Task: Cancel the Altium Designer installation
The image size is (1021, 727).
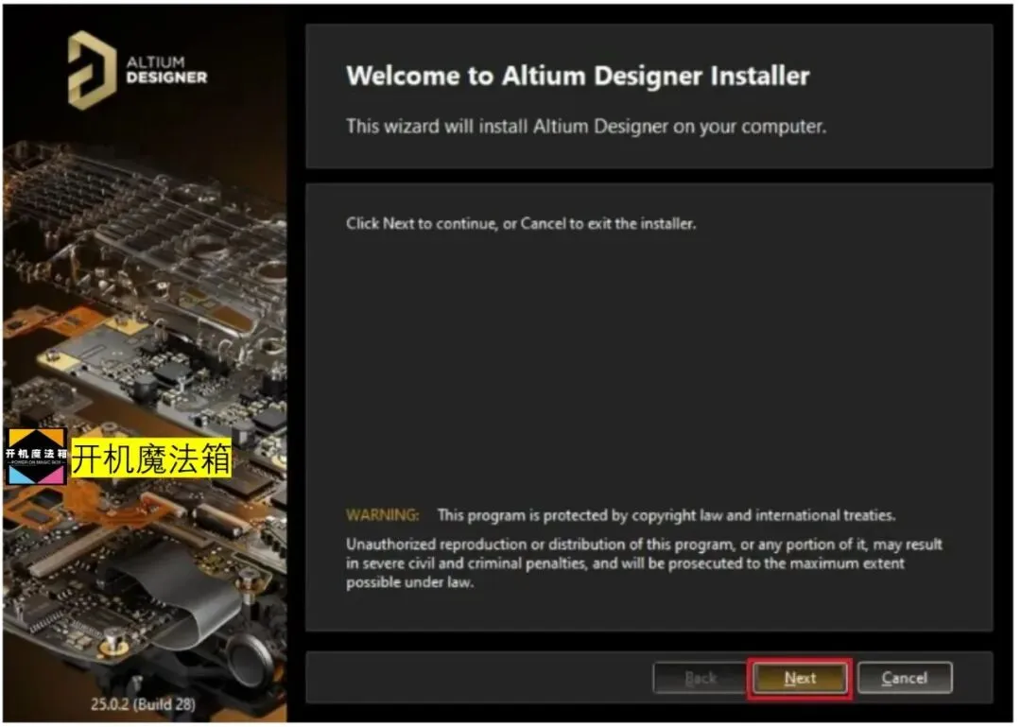Action: pyautogui.click(x=905, y=678)
